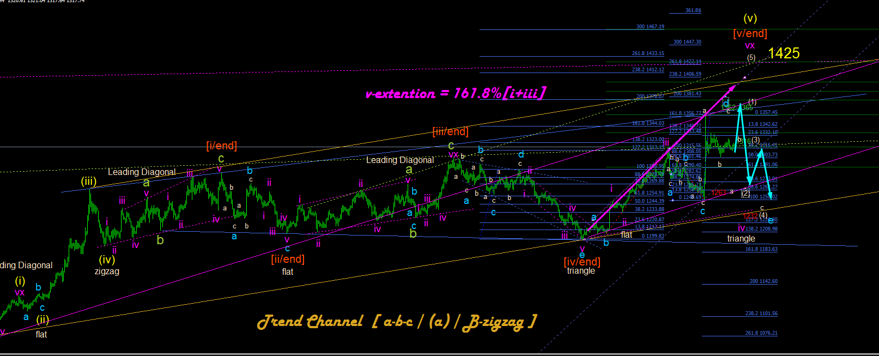Click the '0 1357.45' Fibonacci level

pyautogui.click(x=766, y=112)
